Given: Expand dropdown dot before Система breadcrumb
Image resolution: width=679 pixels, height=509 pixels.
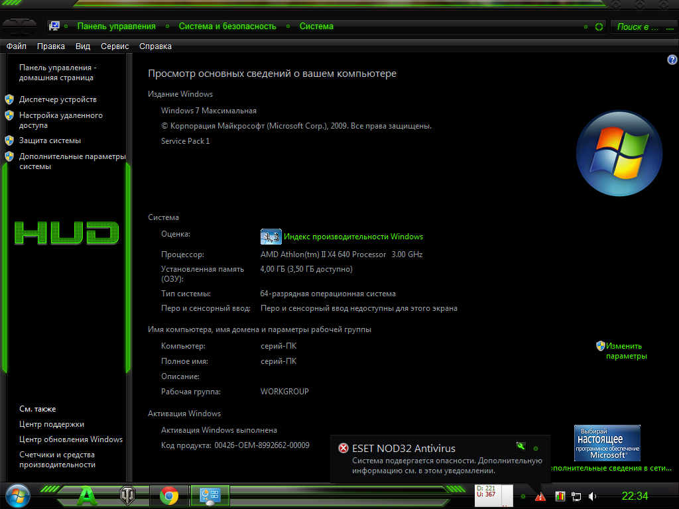Looking at the screenshot, I should (x=288, y=27).
